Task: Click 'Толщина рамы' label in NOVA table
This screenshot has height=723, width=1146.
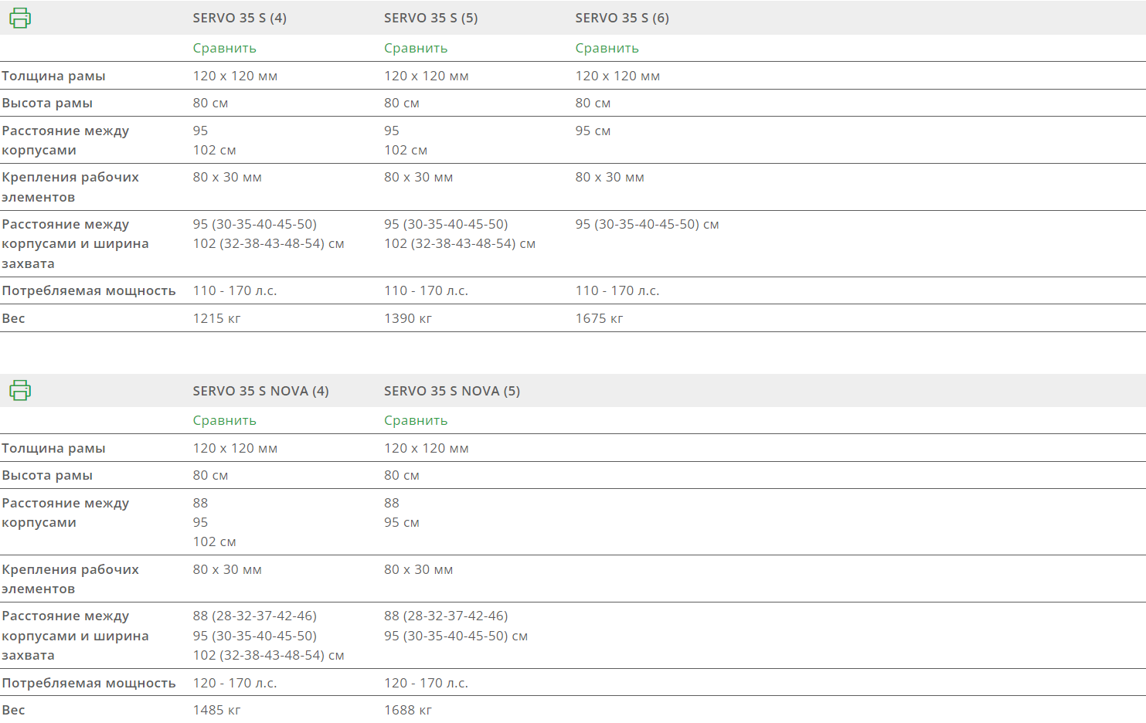Action: point(53,448)
